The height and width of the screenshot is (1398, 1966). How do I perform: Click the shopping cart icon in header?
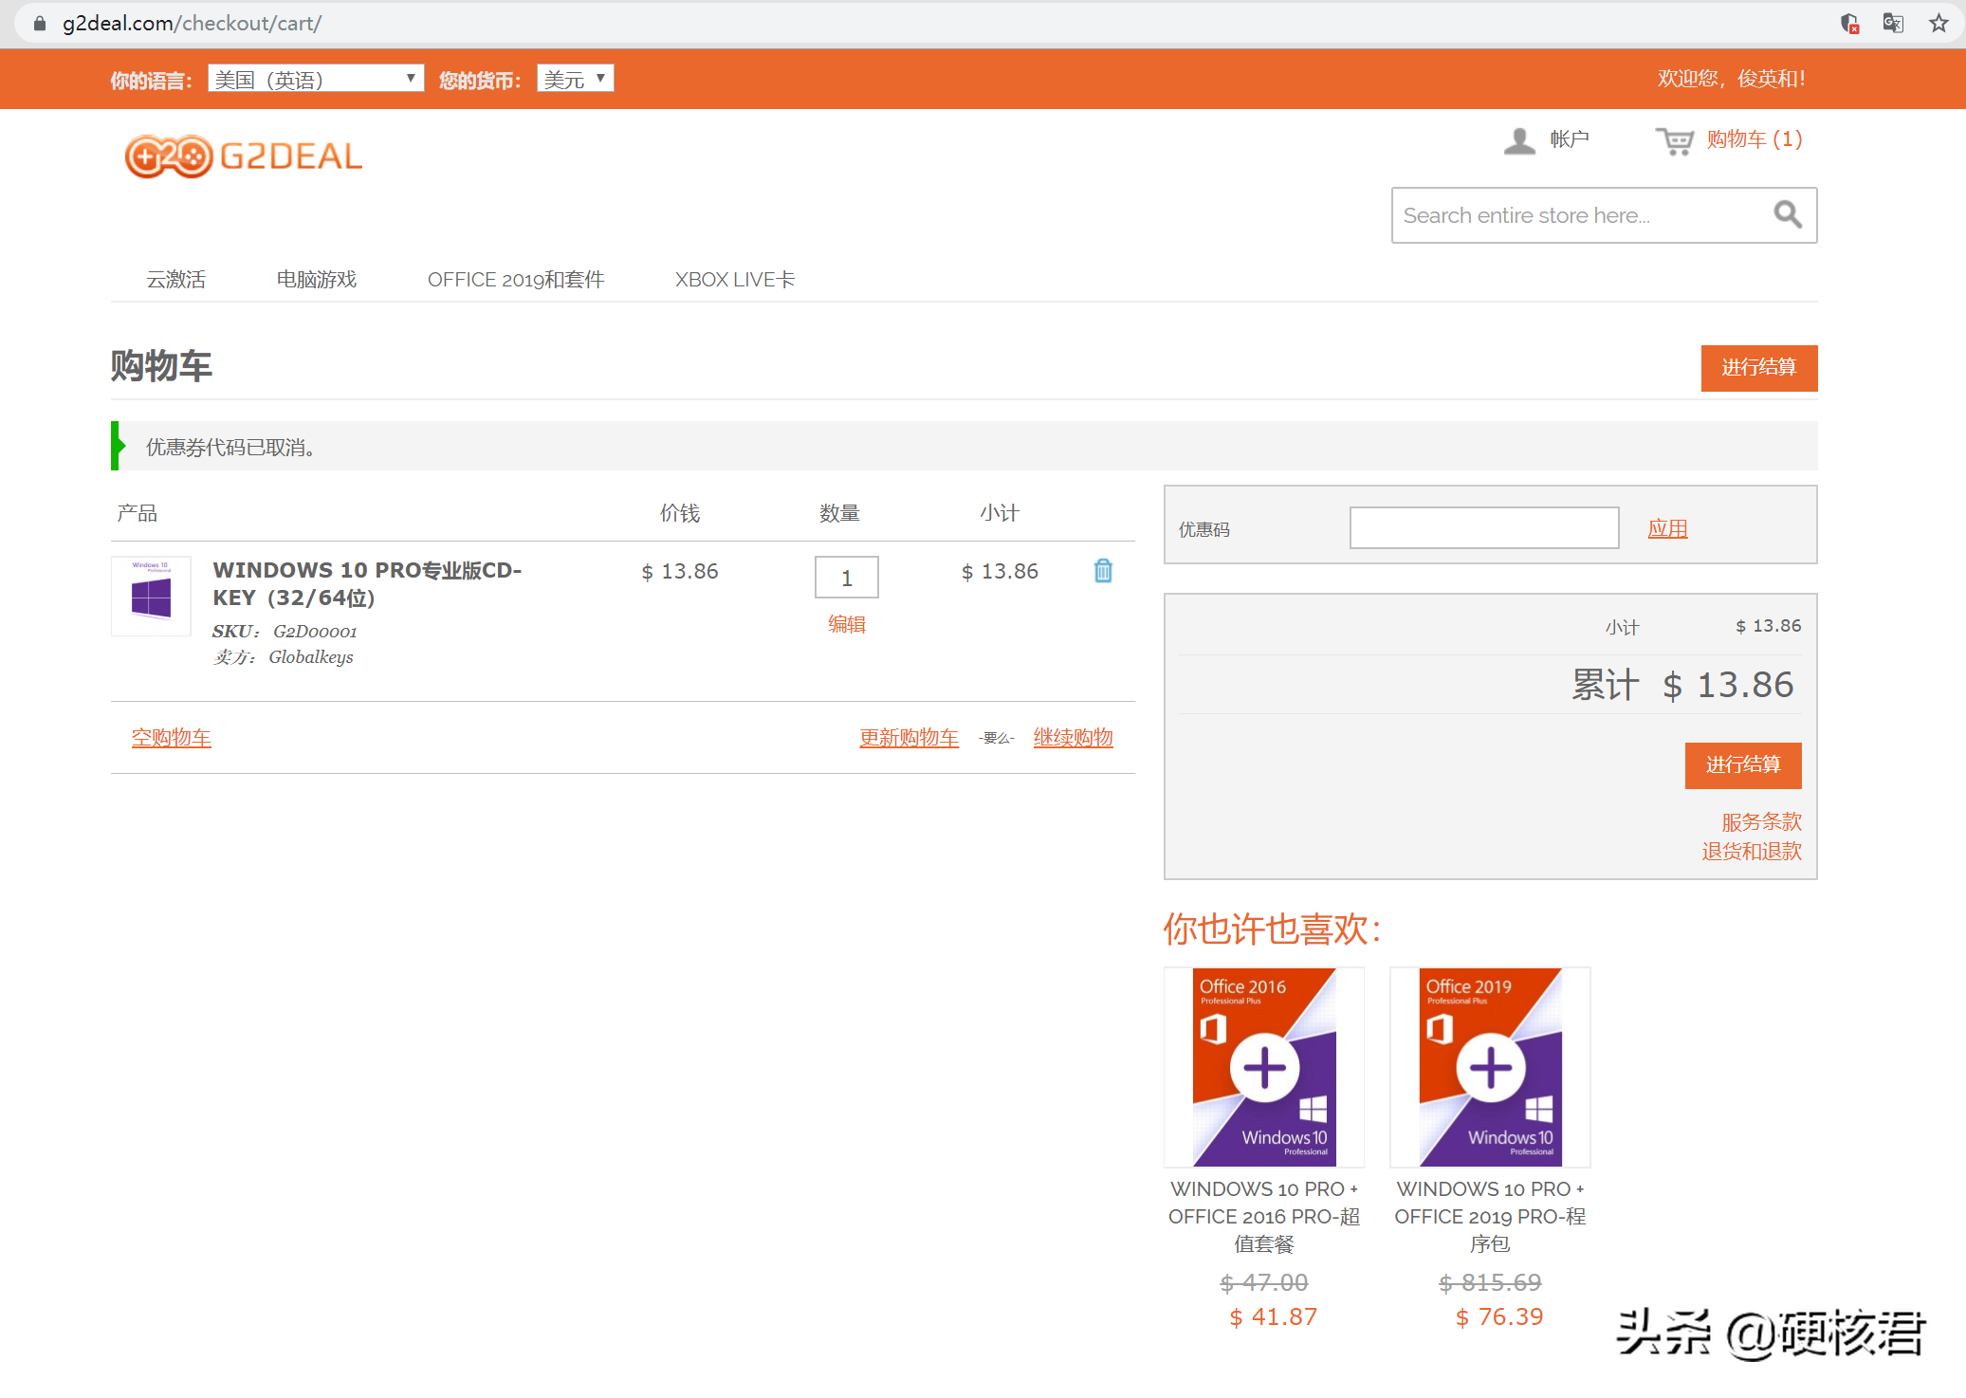click(x=1674, y=141)
